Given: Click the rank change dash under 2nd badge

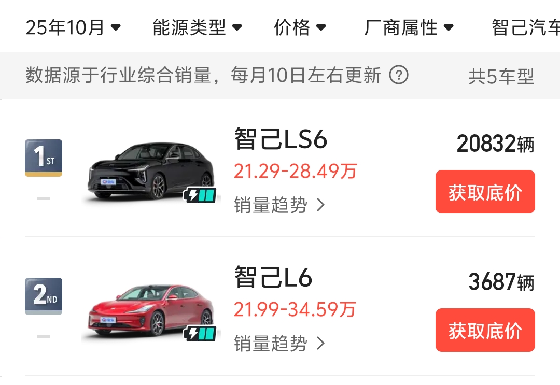Looking at the screenshot, I should pyautogui.click(x=44, y=337).
